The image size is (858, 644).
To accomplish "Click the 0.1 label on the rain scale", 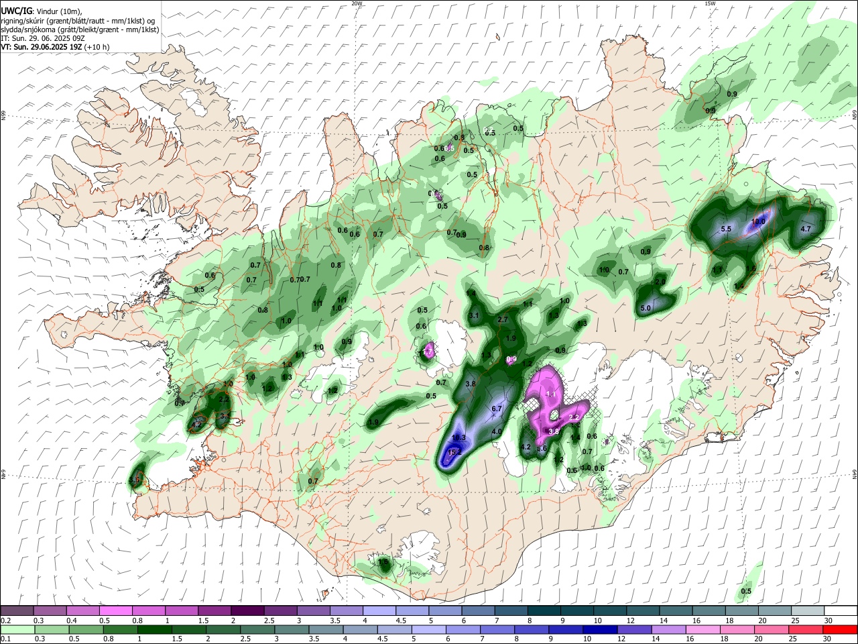I will pos(5,639).
